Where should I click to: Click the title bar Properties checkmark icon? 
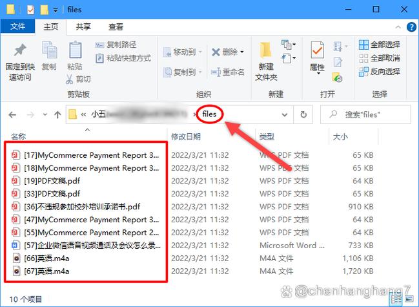[x=31, y=10]
